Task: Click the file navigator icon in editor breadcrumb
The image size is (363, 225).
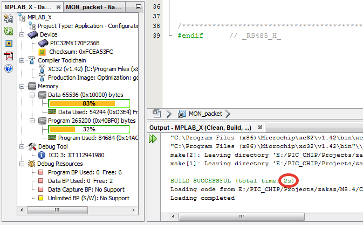Action: 157,114
